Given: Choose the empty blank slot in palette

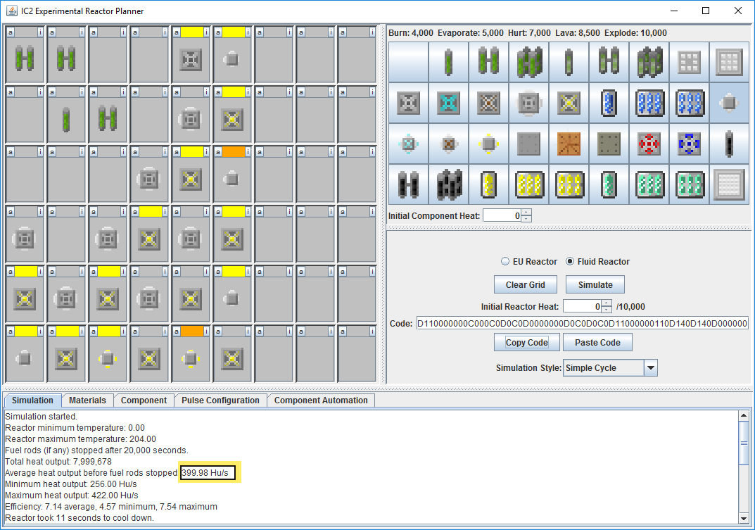Looking at the screenshot, I should [408, 63].
